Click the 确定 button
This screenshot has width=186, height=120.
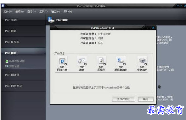click(146, 99)
